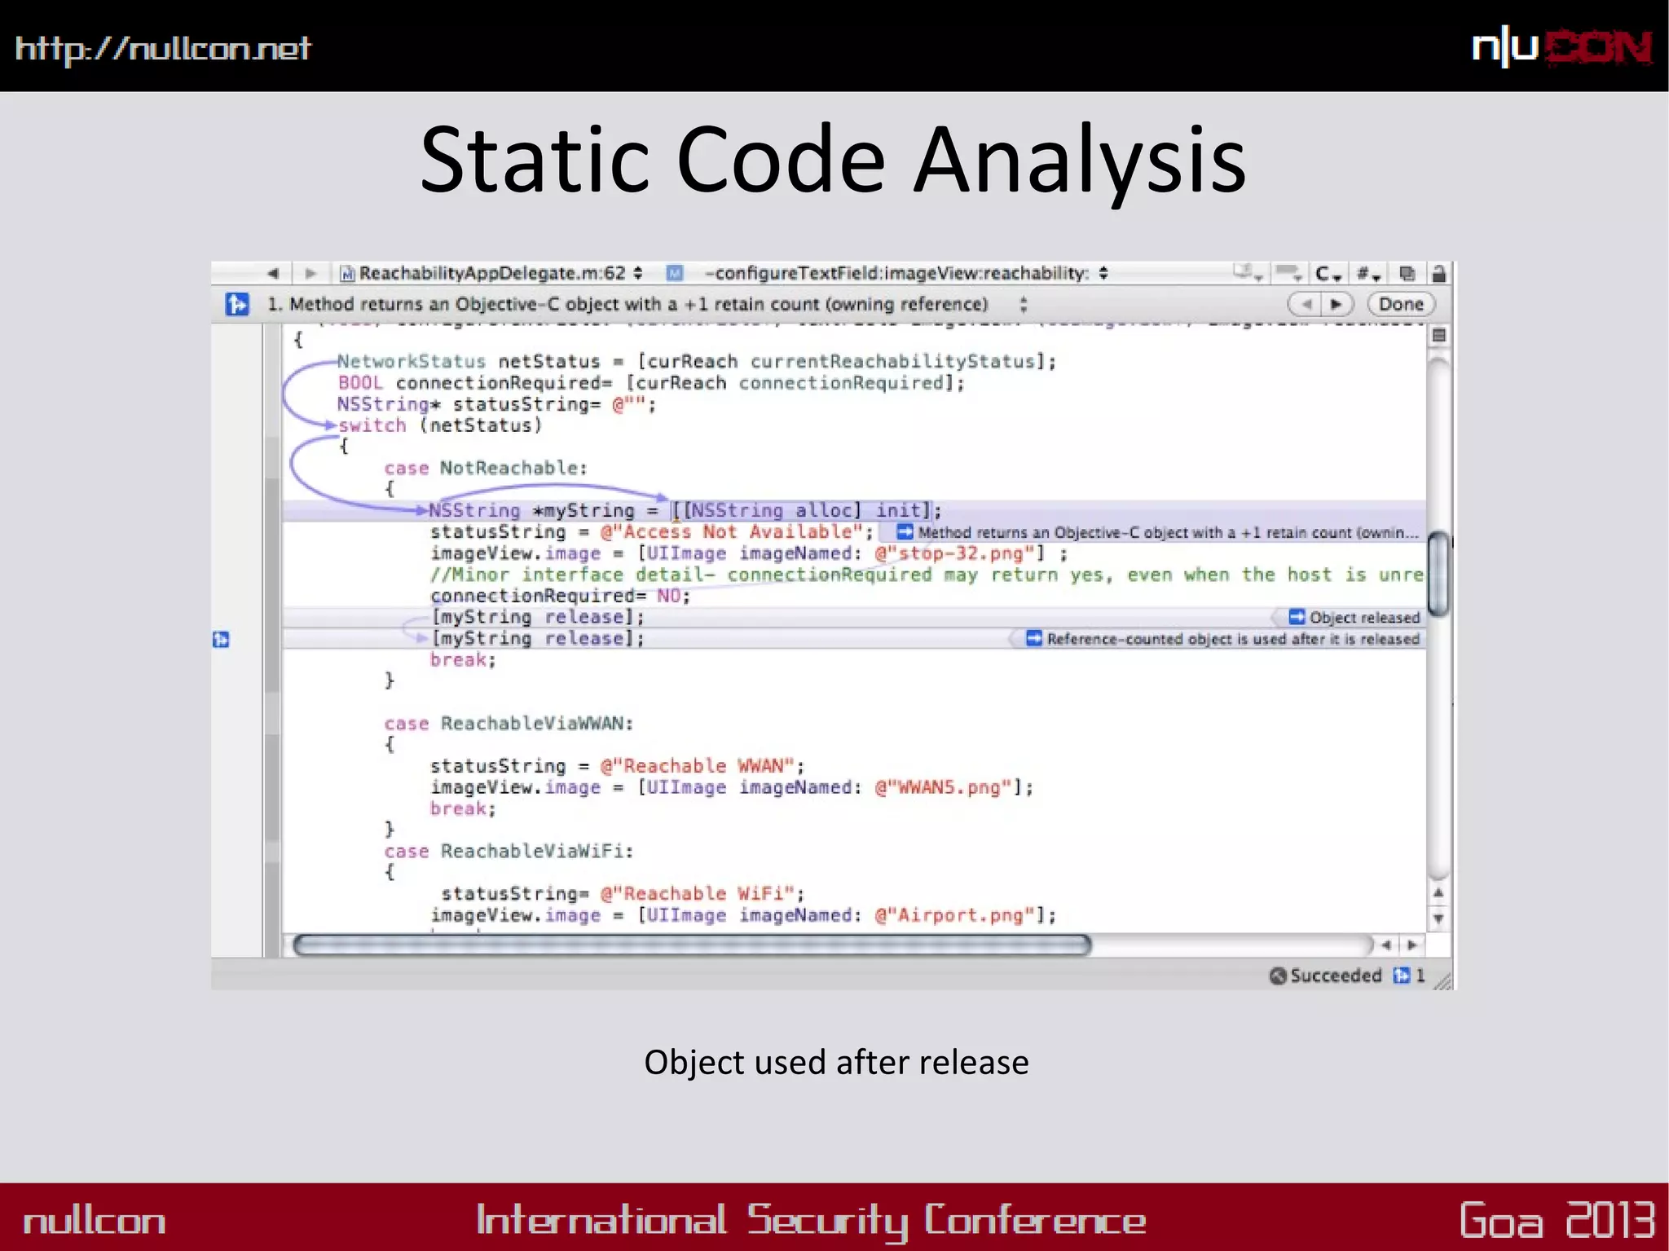The image size is (1669, 1251).
Task: Click the 'connectionRequired= NO;' line
Action: click(x=561, y=596)
